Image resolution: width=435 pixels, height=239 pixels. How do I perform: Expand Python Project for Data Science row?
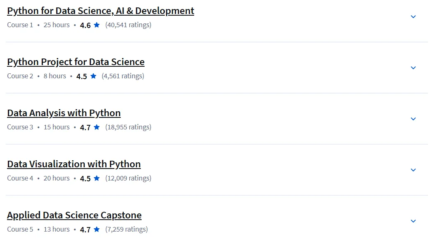413,68
